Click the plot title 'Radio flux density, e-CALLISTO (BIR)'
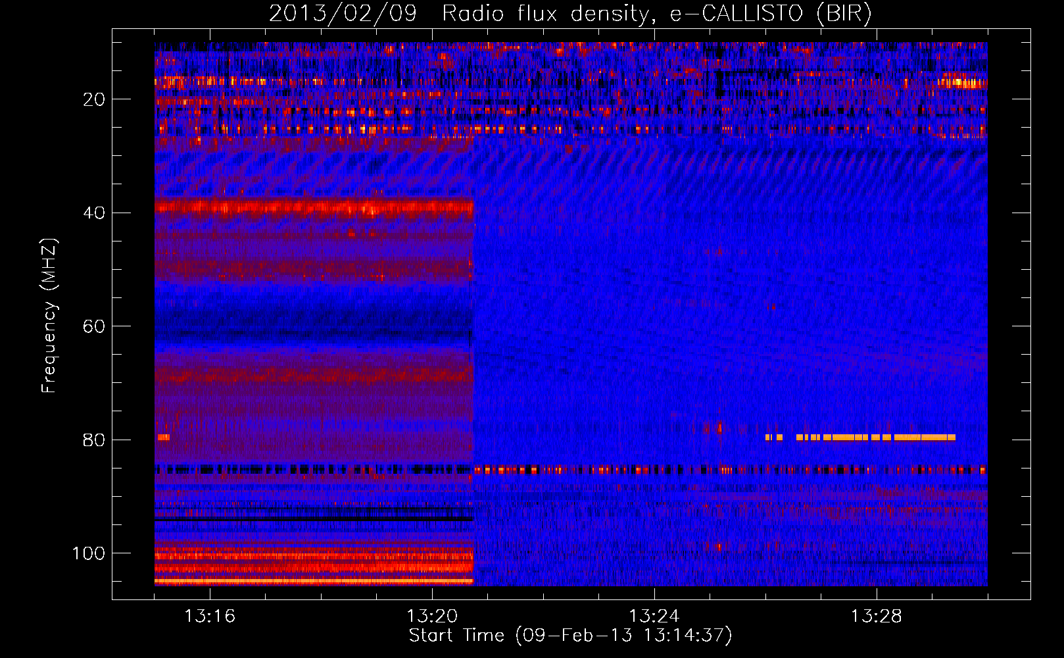This screenshot has width=1064, height=658. tap(656, 14)
